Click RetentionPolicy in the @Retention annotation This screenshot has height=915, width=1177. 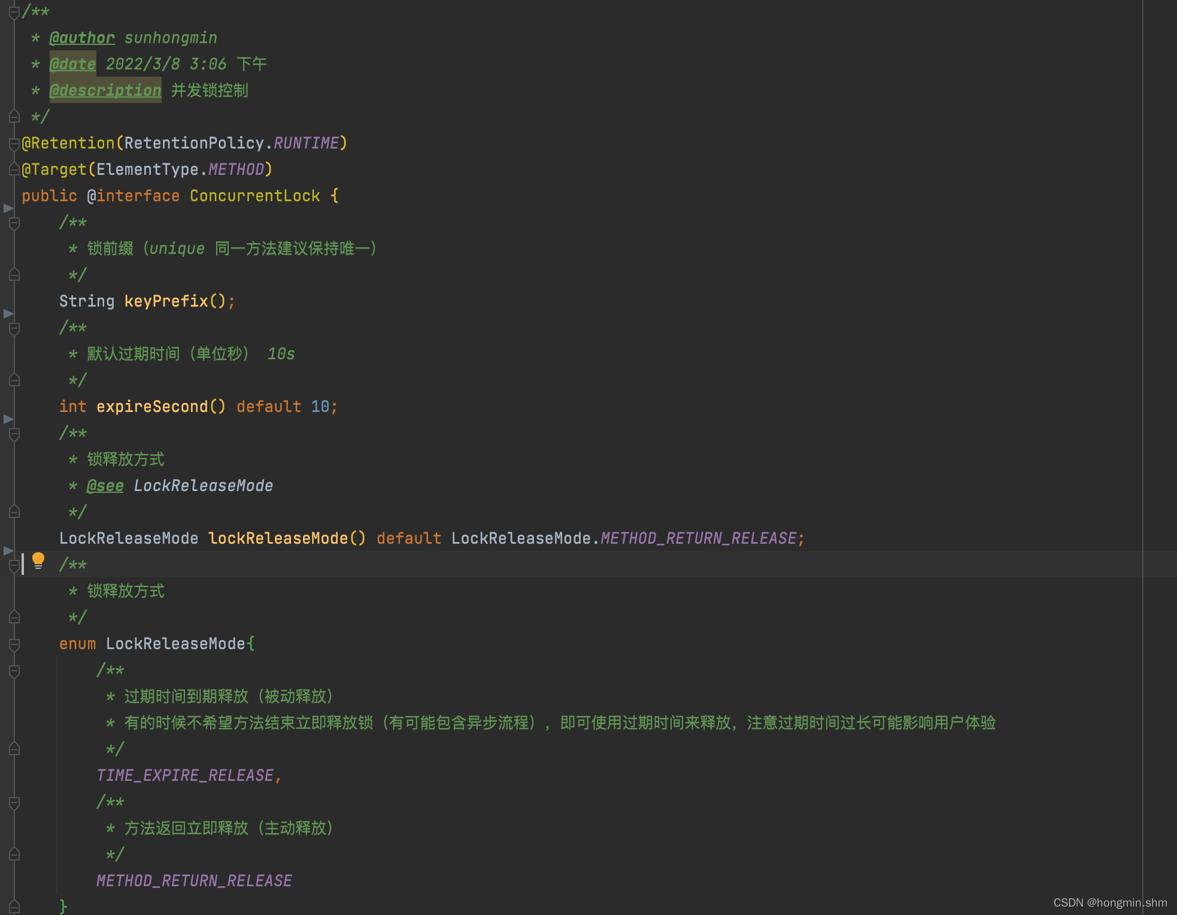point(194,143)
